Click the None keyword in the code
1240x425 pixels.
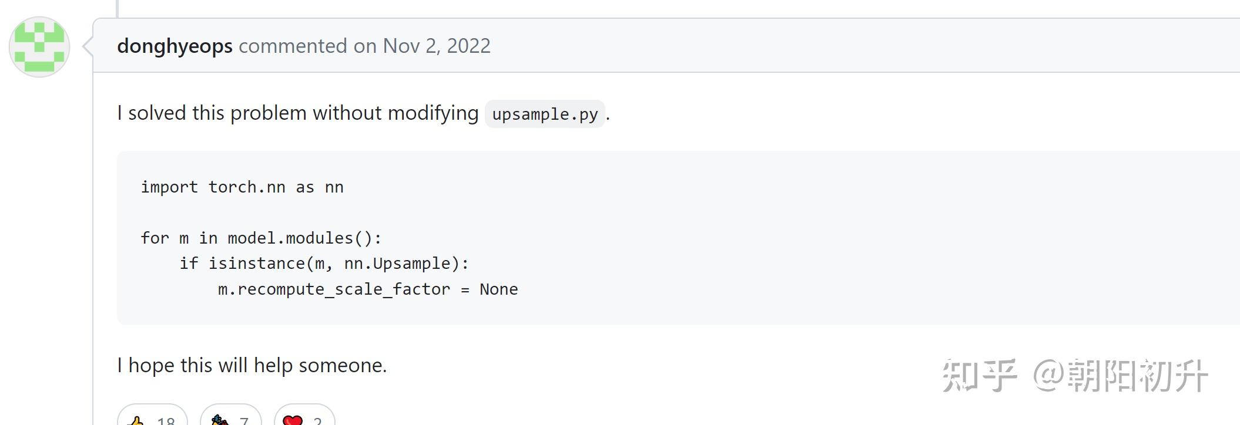(499, 289)
